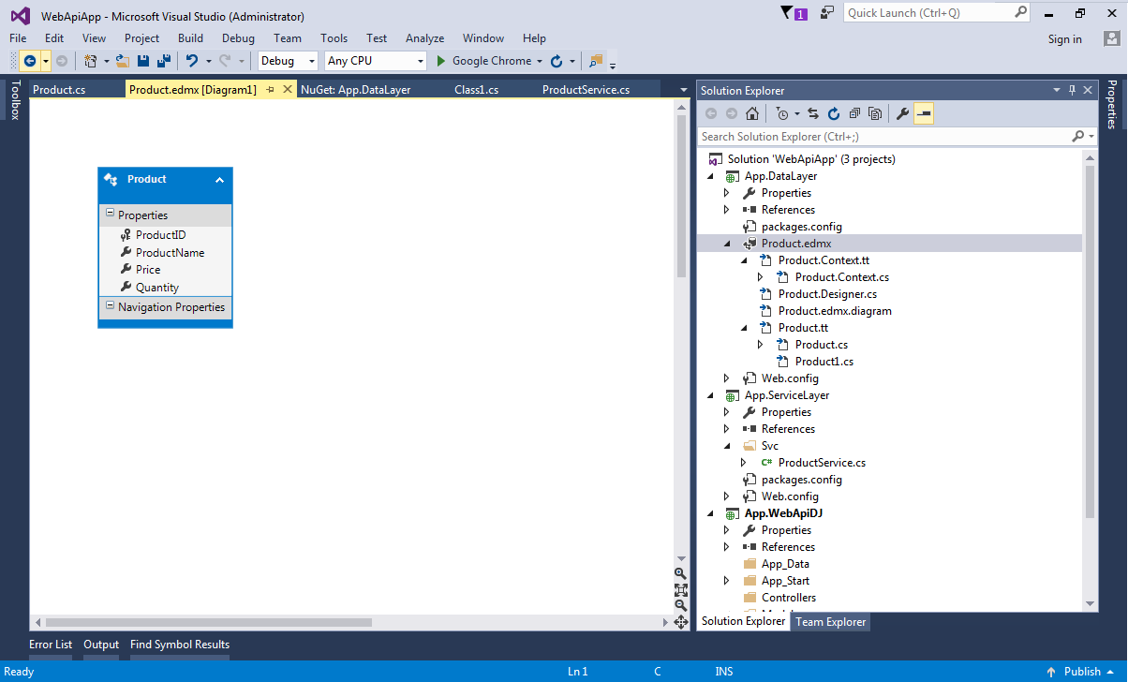Zoom in on the entity diagram
1128x682 pixels.
pos(680,573)
